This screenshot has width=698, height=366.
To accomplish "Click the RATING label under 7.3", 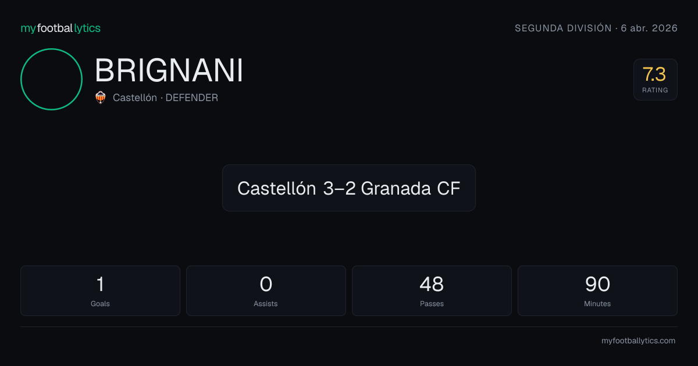I will (655, 90).
